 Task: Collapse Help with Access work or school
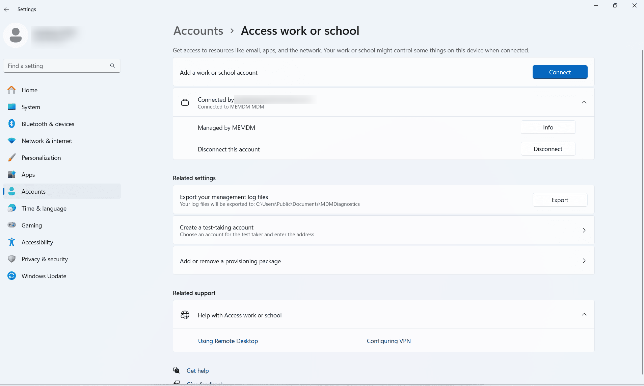click(x=584, y=315)
